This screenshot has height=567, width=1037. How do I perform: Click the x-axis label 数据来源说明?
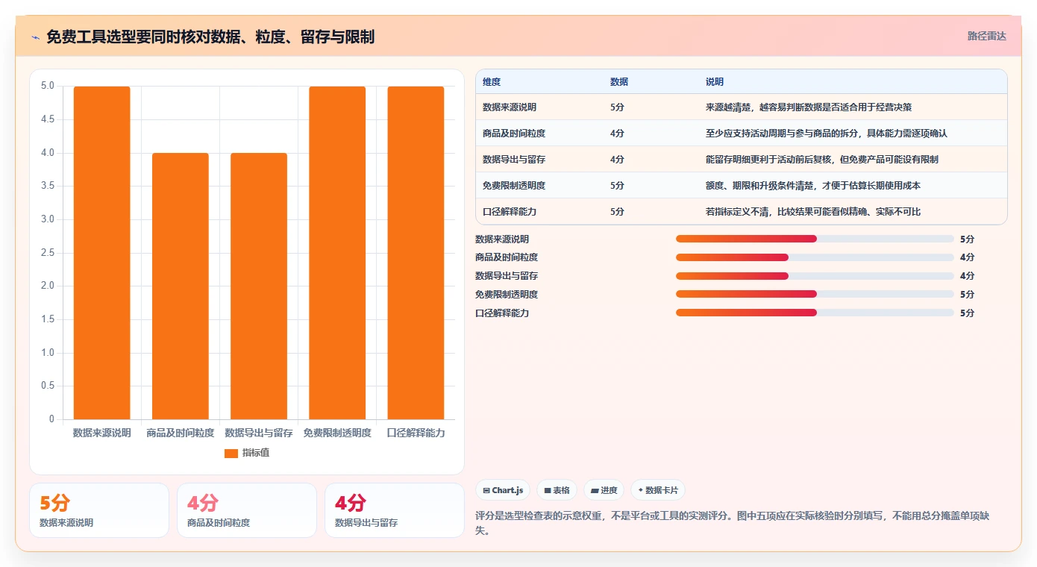point(101,433)
